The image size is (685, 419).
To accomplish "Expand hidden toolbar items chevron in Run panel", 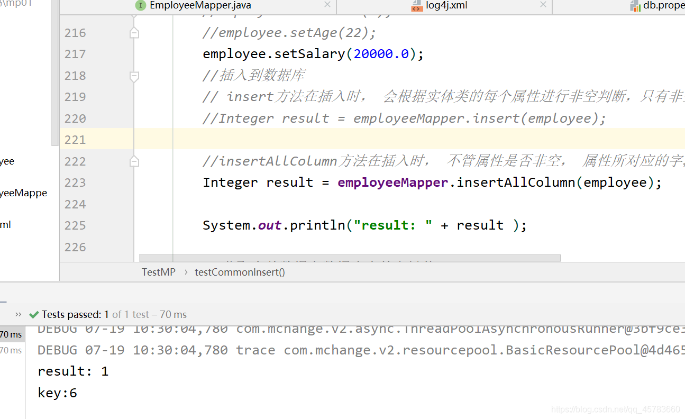I will point(18,314).
